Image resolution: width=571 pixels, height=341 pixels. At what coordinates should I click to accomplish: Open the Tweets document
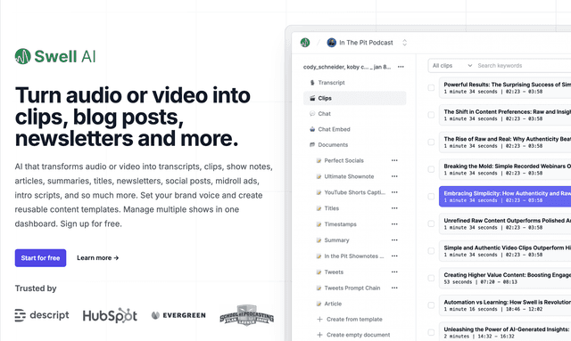point(334,272)
